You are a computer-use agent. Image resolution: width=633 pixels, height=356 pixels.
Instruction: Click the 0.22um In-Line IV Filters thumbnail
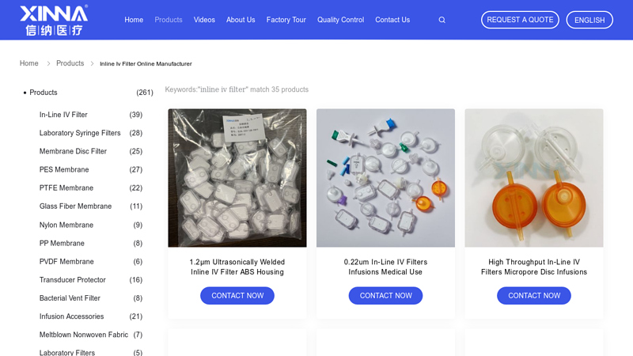pyautogui.click(x=385, y=178)
